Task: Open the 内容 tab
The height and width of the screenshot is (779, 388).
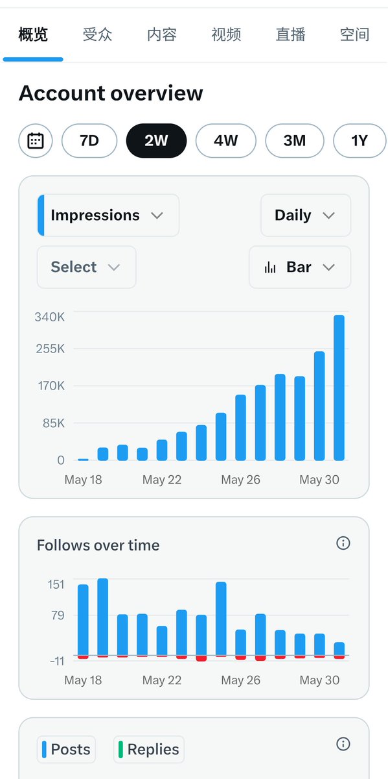Action: tap(162, 34)
